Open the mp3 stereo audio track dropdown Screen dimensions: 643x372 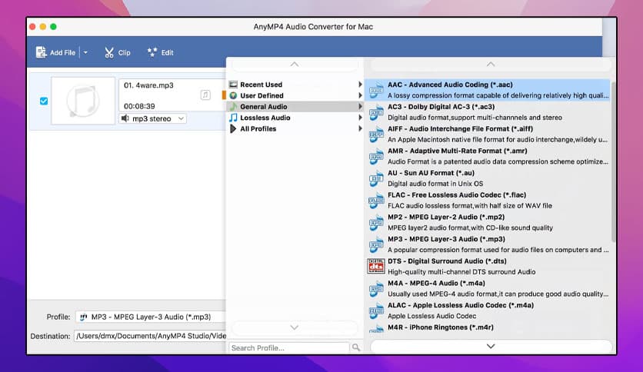coord(152,118)
